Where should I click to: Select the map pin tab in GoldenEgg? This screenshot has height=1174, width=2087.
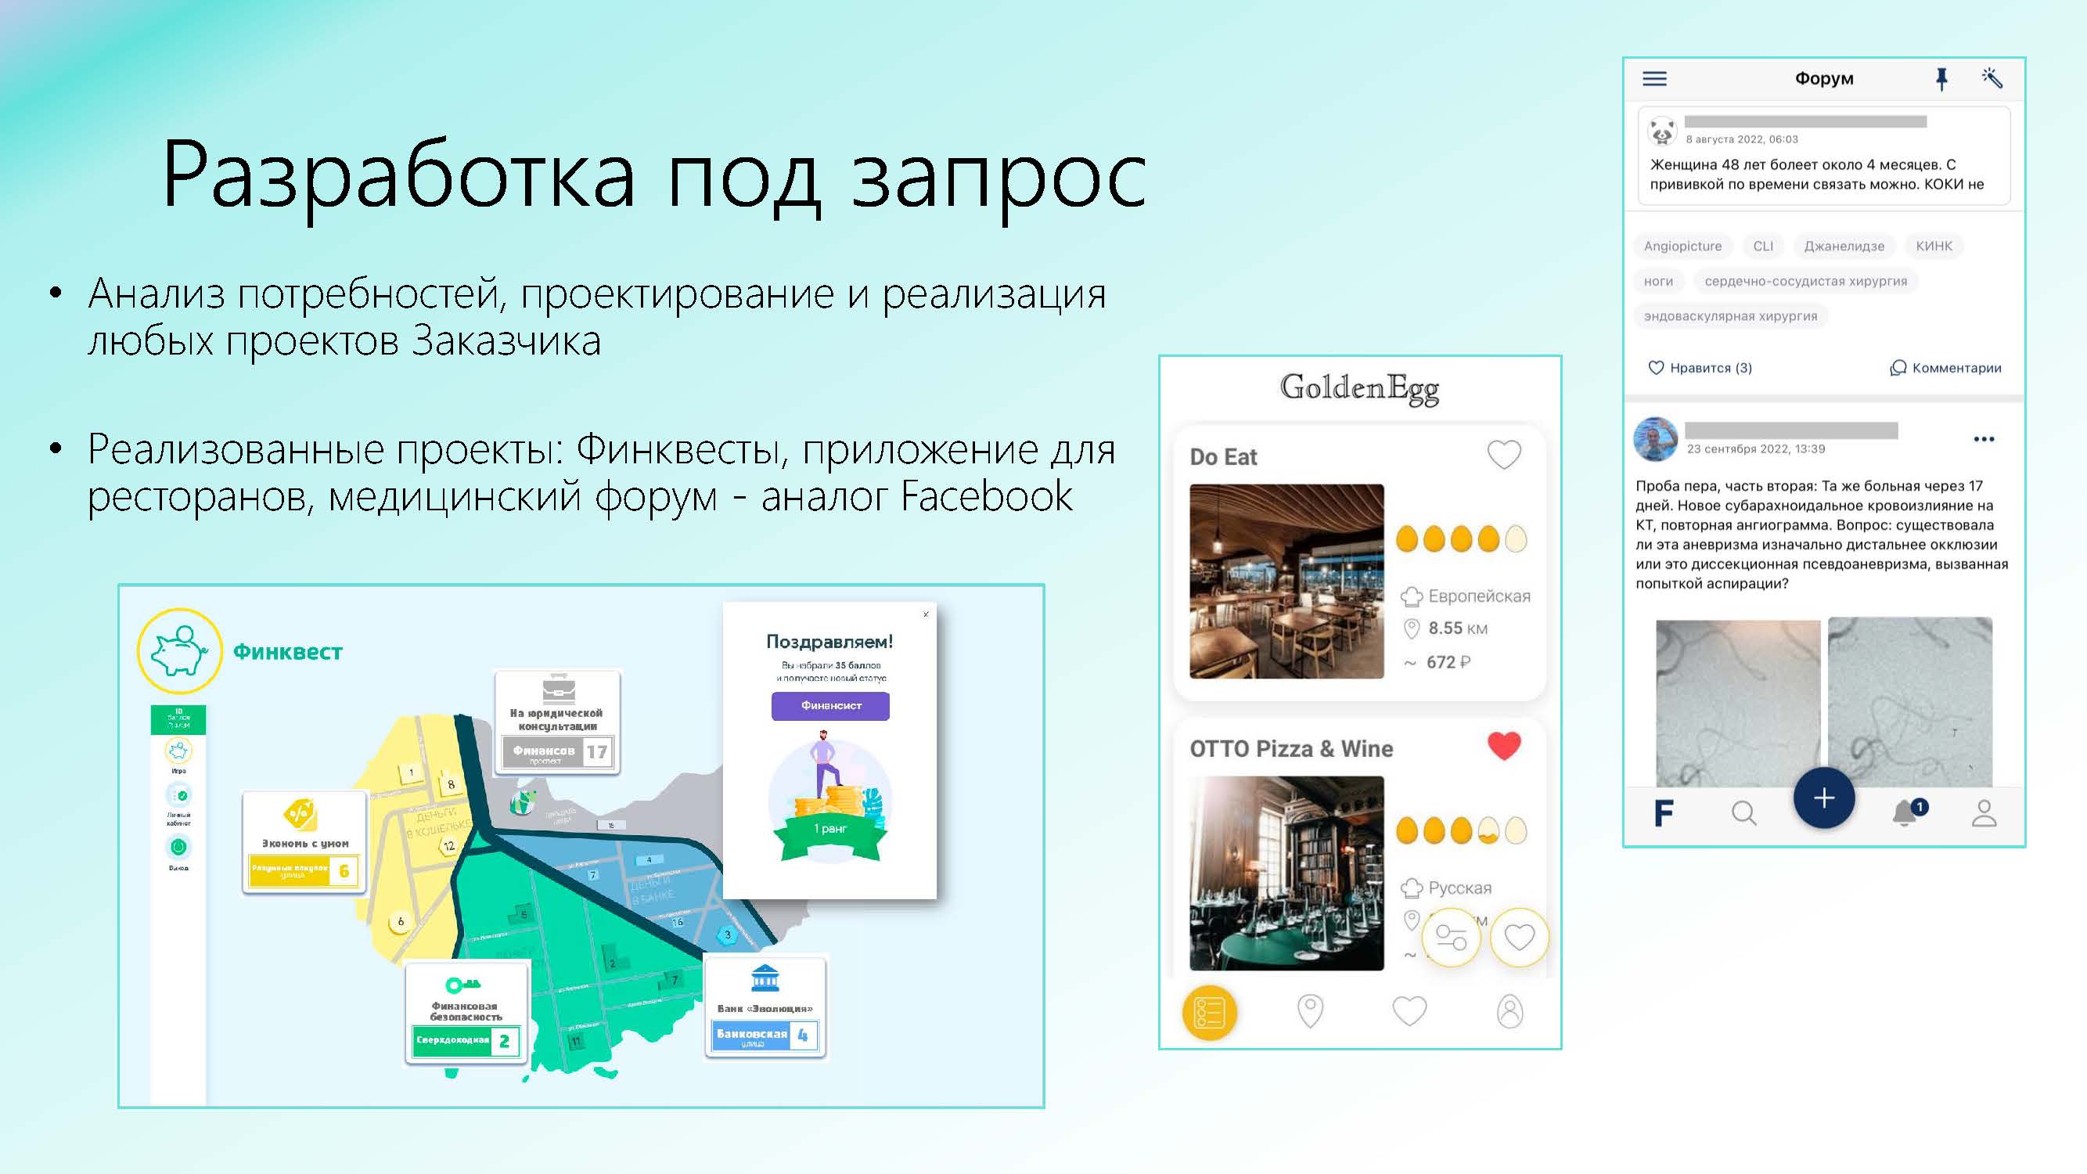1310,1011
